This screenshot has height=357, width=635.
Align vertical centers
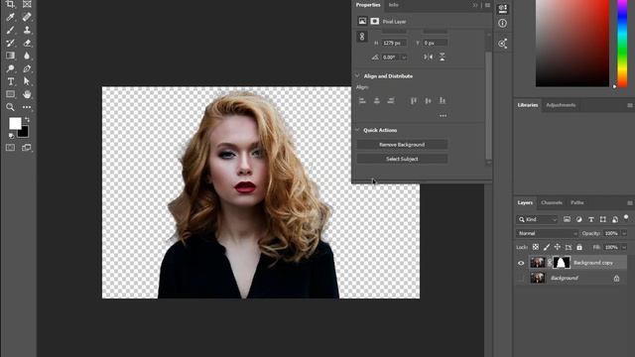coord(428,101)
